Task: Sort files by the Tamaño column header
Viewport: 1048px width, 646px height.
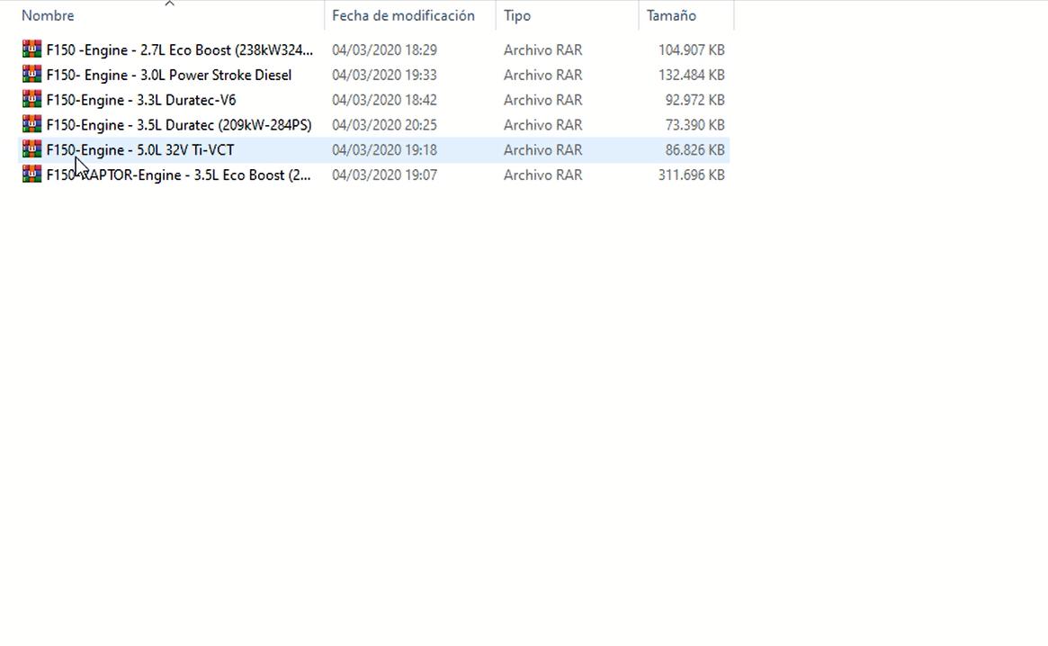Action: (671, 15)
